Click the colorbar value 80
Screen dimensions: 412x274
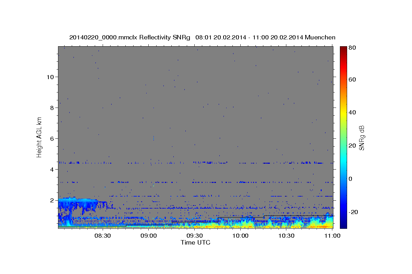[x=352, y=48]
